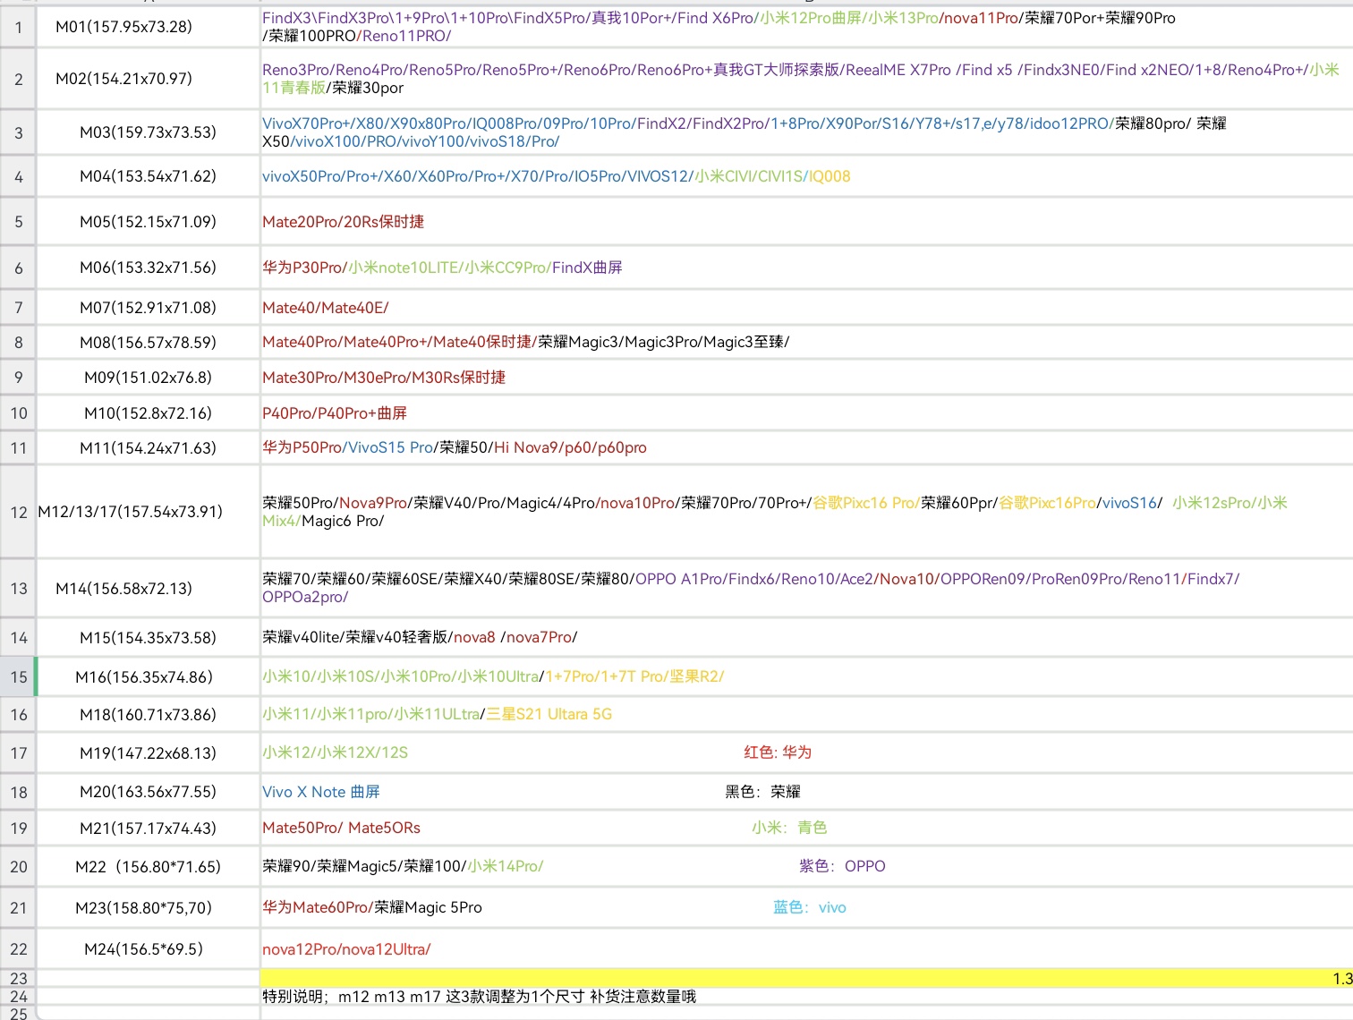The height and width of the screenshot is (1020, 1353).
Task: Click cell M04(153.54x71.62)
Action: 148,176
